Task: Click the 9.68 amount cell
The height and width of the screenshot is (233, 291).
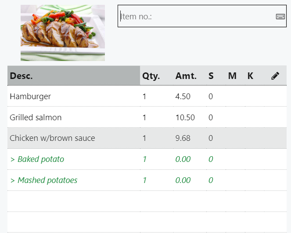Action: click(183, 138)
